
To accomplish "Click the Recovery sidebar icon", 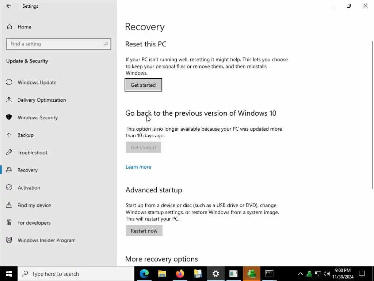I will pyautogui.click(x=9, y=170).
